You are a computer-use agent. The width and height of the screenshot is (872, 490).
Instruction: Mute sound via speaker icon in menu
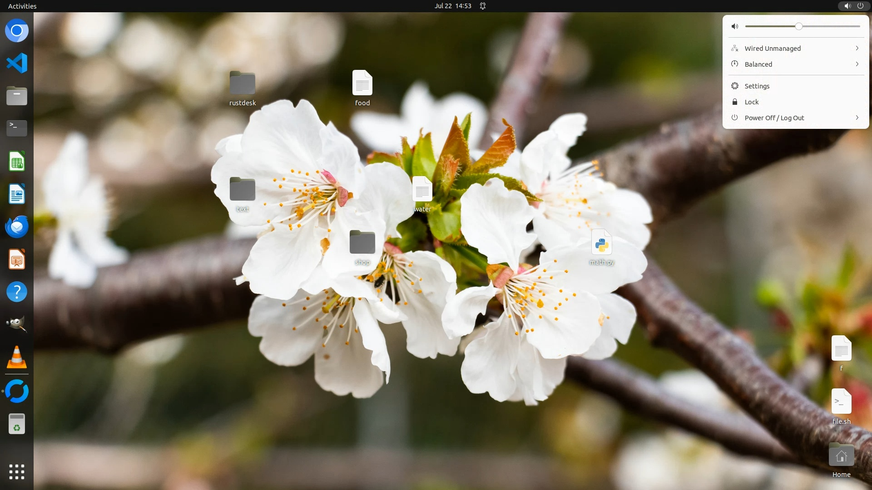coord(735,26)
